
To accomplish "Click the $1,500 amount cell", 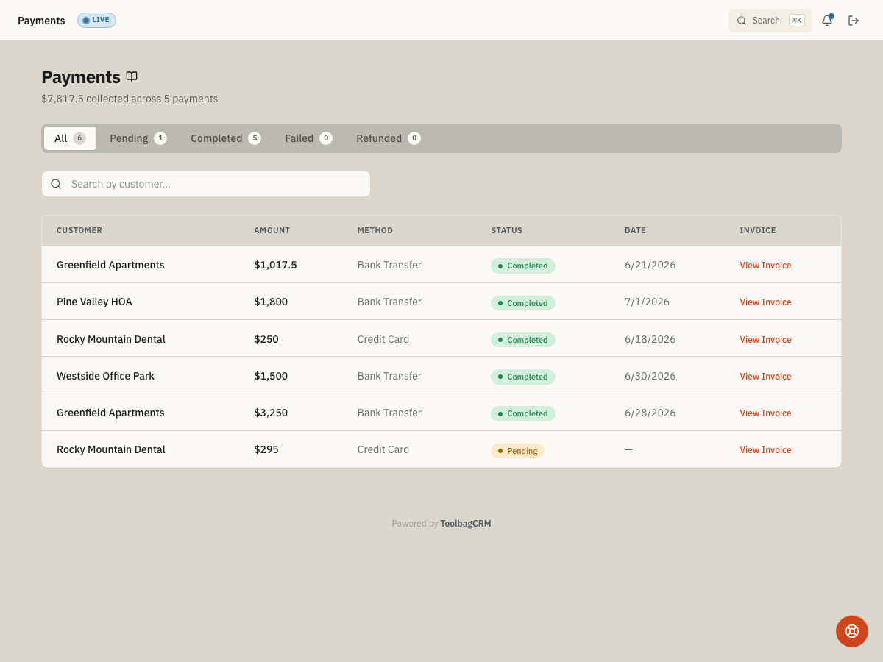I will [271, 376].
